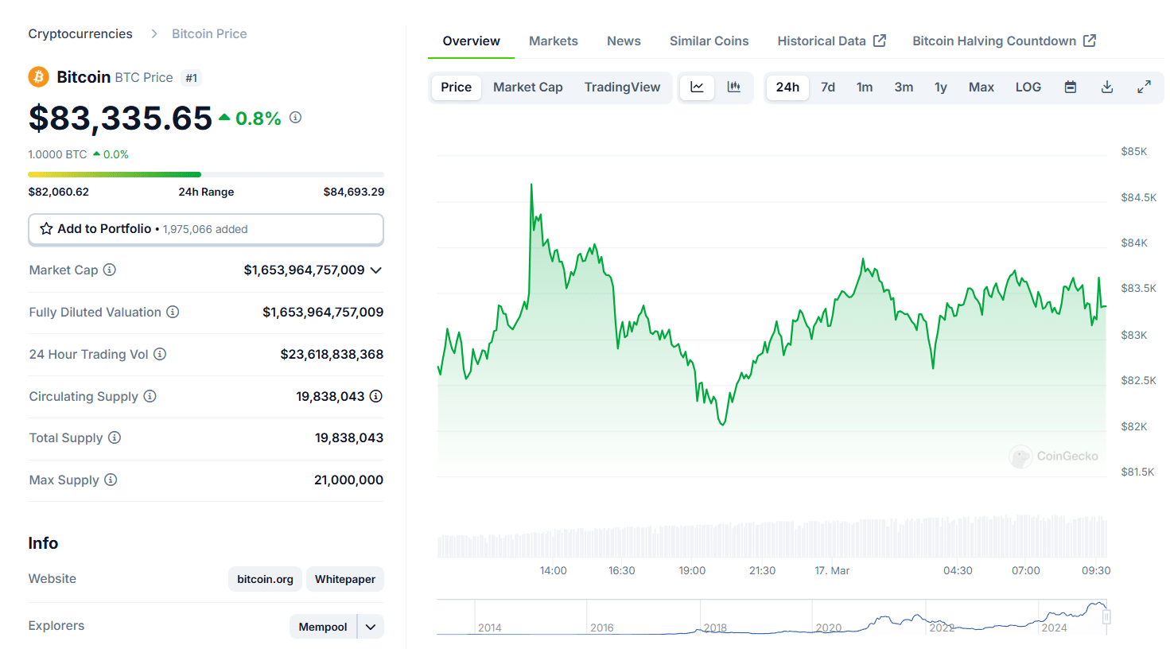The image size is (1170, 649).
Task: Select 1m time range
Action: point(865,87)
